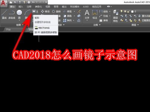Open the layer list combo box showing 0
Image resolution: width=150 pixels, height=112 pixels.
(135, 11)
